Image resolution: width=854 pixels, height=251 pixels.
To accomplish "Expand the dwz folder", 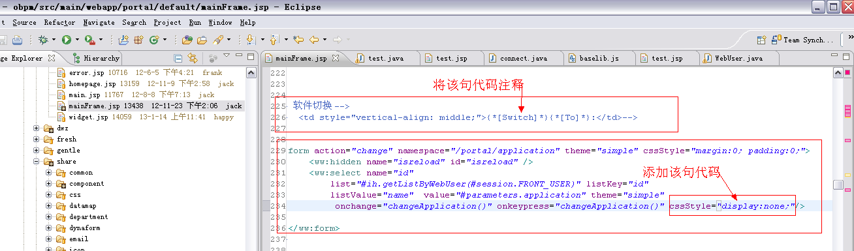I will 37,128.
